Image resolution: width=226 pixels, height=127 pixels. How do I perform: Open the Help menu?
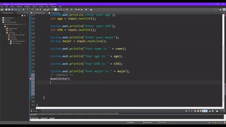click(60, 7)
